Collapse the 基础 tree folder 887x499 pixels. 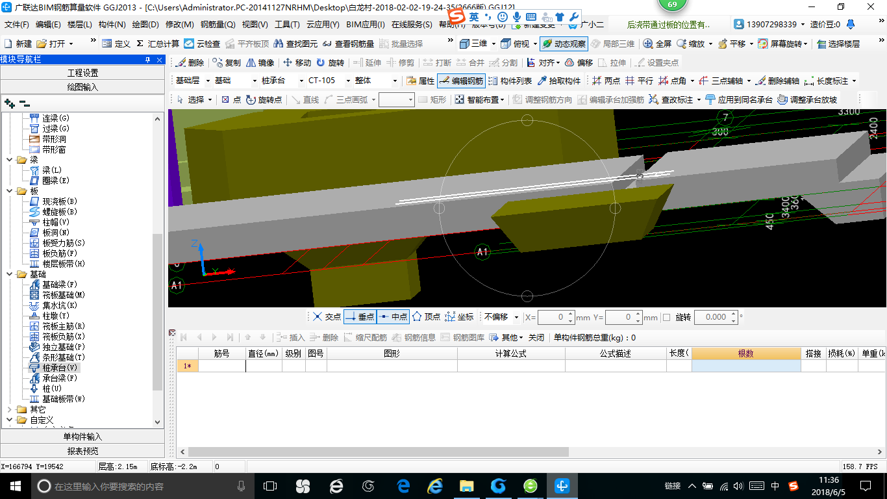pos(9,274)
